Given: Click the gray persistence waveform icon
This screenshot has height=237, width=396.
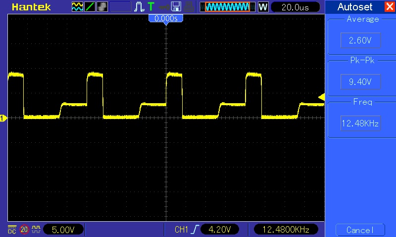Looking at the screenshot, I should click(x=102, y=7).
